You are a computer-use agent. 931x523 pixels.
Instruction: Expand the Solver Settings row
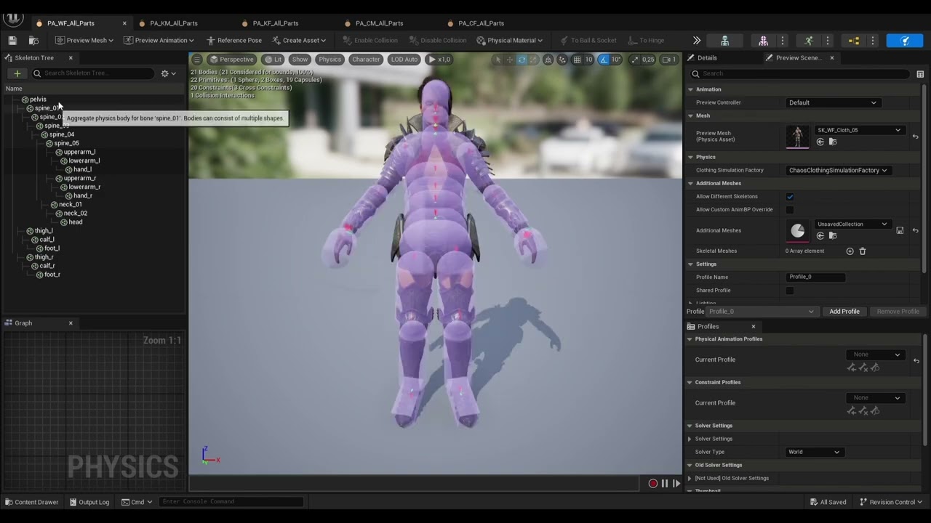(x=690, y=439)
